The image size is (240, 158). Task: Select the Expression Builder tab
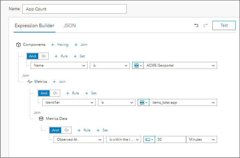(34, 25)
